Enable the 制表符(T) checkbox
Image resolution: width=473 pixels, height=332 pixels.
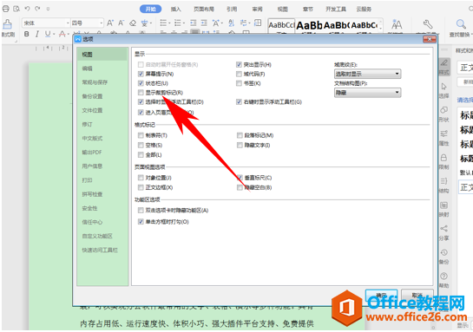[141, 135]
